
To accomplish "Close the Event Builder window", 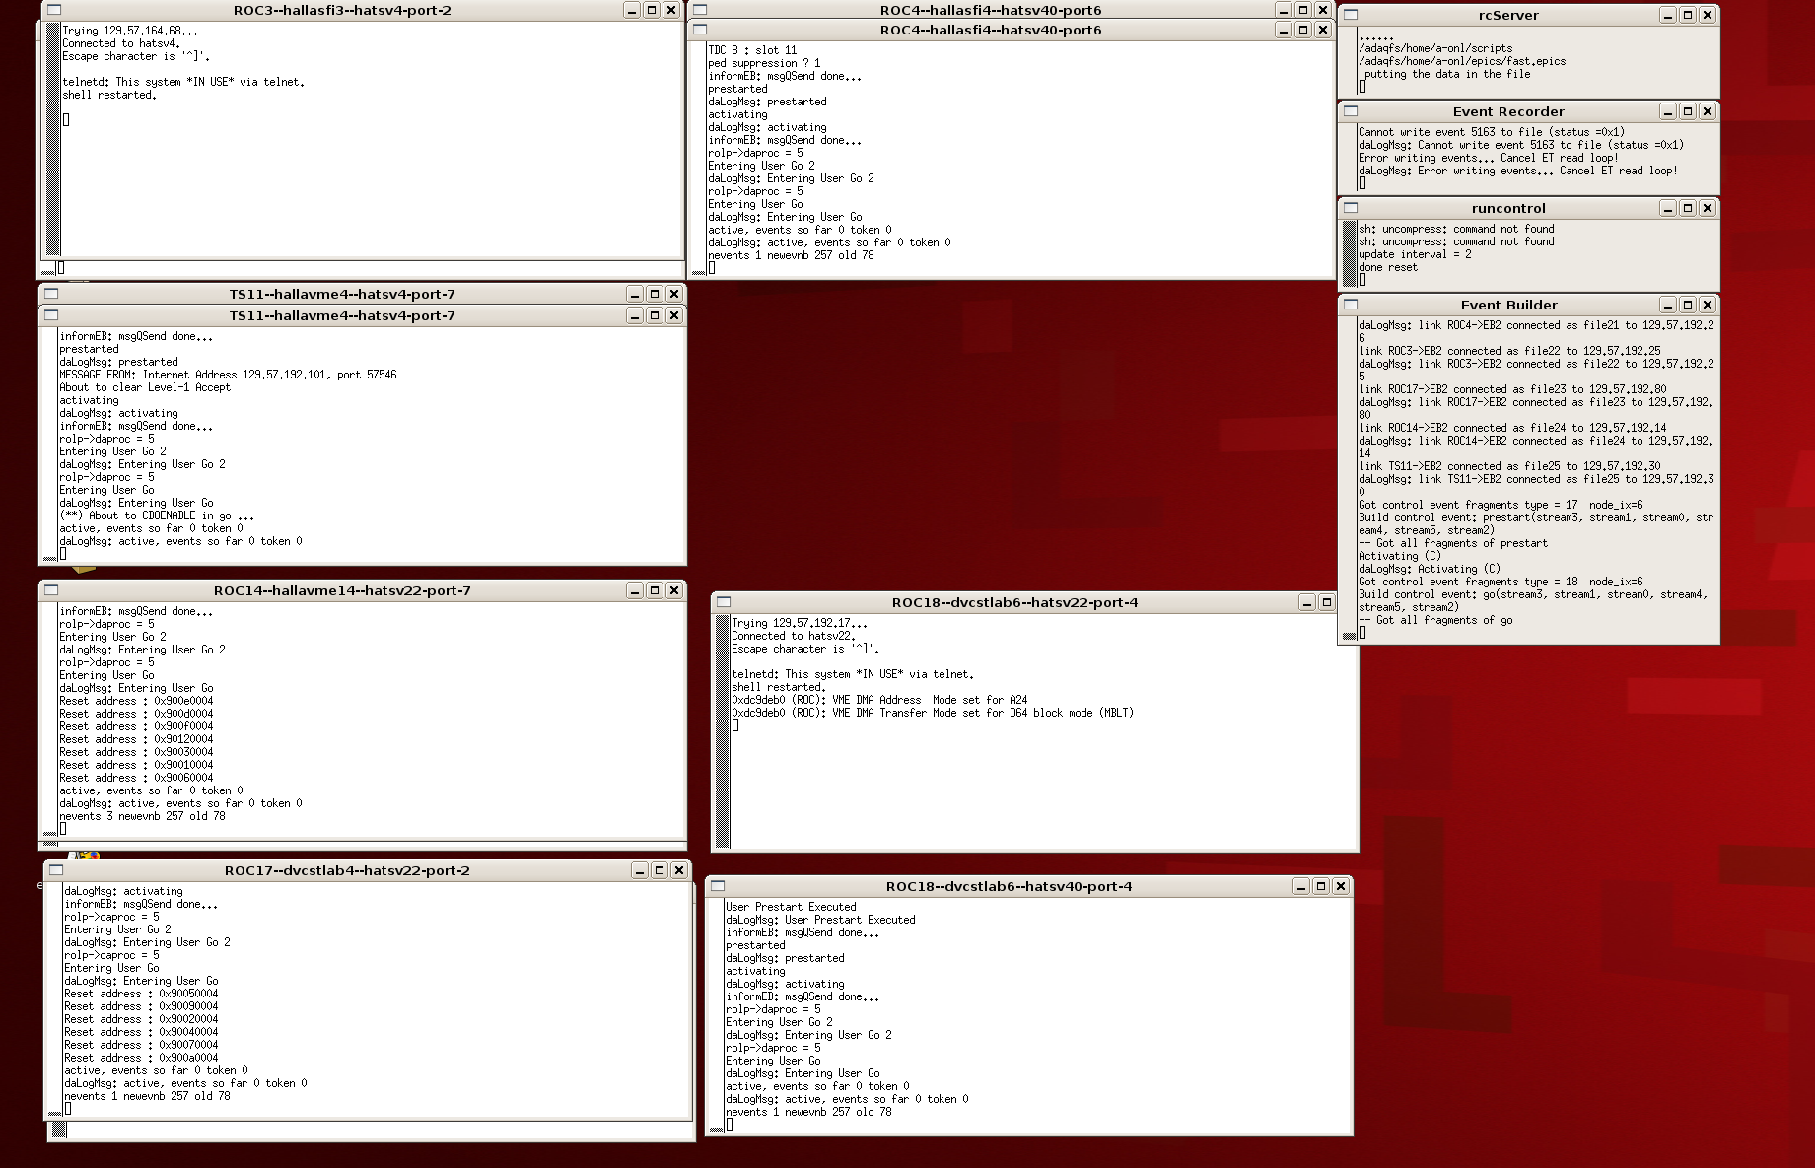I will [1708, 305].
